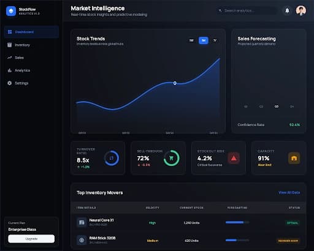This screenshot has height=251, width=314.
Task: Select the Q1 label in Sales Forecasting
Action: coord(246,107)
